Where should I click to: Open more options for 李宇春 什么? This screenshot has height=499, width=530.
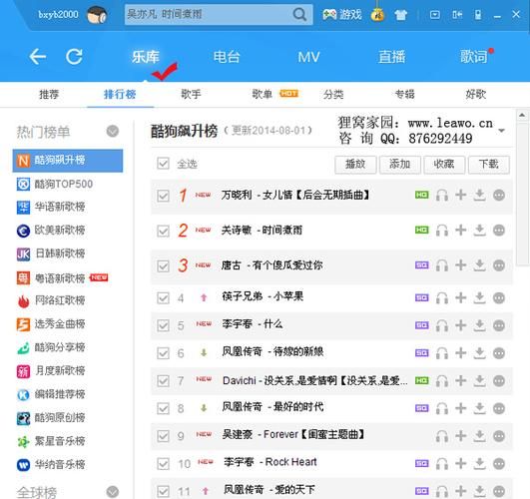[499, 325]
